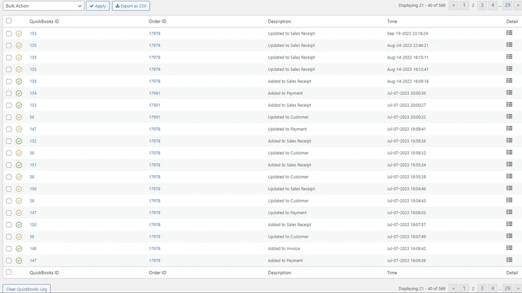522x293 pixels.
Task: Go to page 1 in top pagination
Action: click(464, 5)
